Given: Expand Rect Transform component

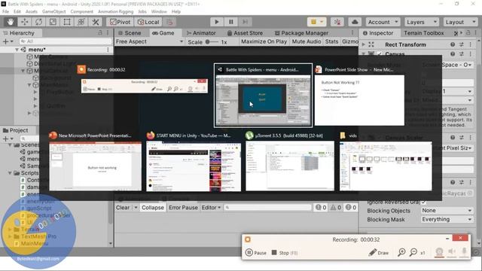Looking at the screenshot, I should 364,44.
